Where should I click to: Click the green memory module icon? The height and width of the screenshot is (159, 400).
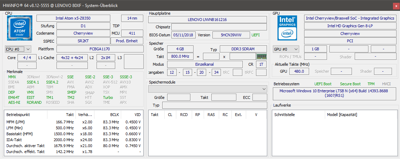[x=262, y=56]
